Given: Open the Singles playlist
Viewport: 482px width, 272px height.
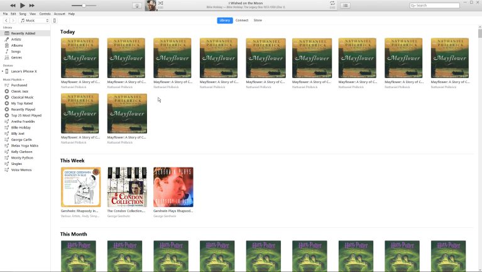Looking at the screenshot, I should 25,164.
